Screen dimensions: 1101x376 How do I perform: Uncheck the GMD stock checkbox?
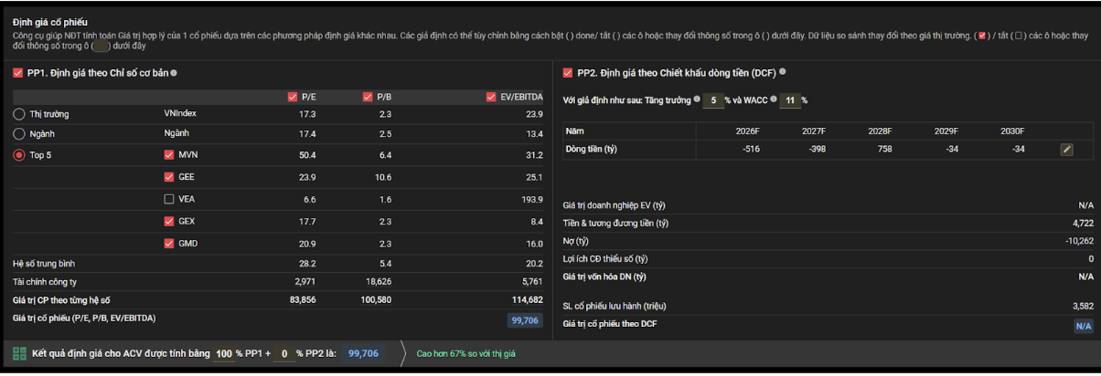168,244
